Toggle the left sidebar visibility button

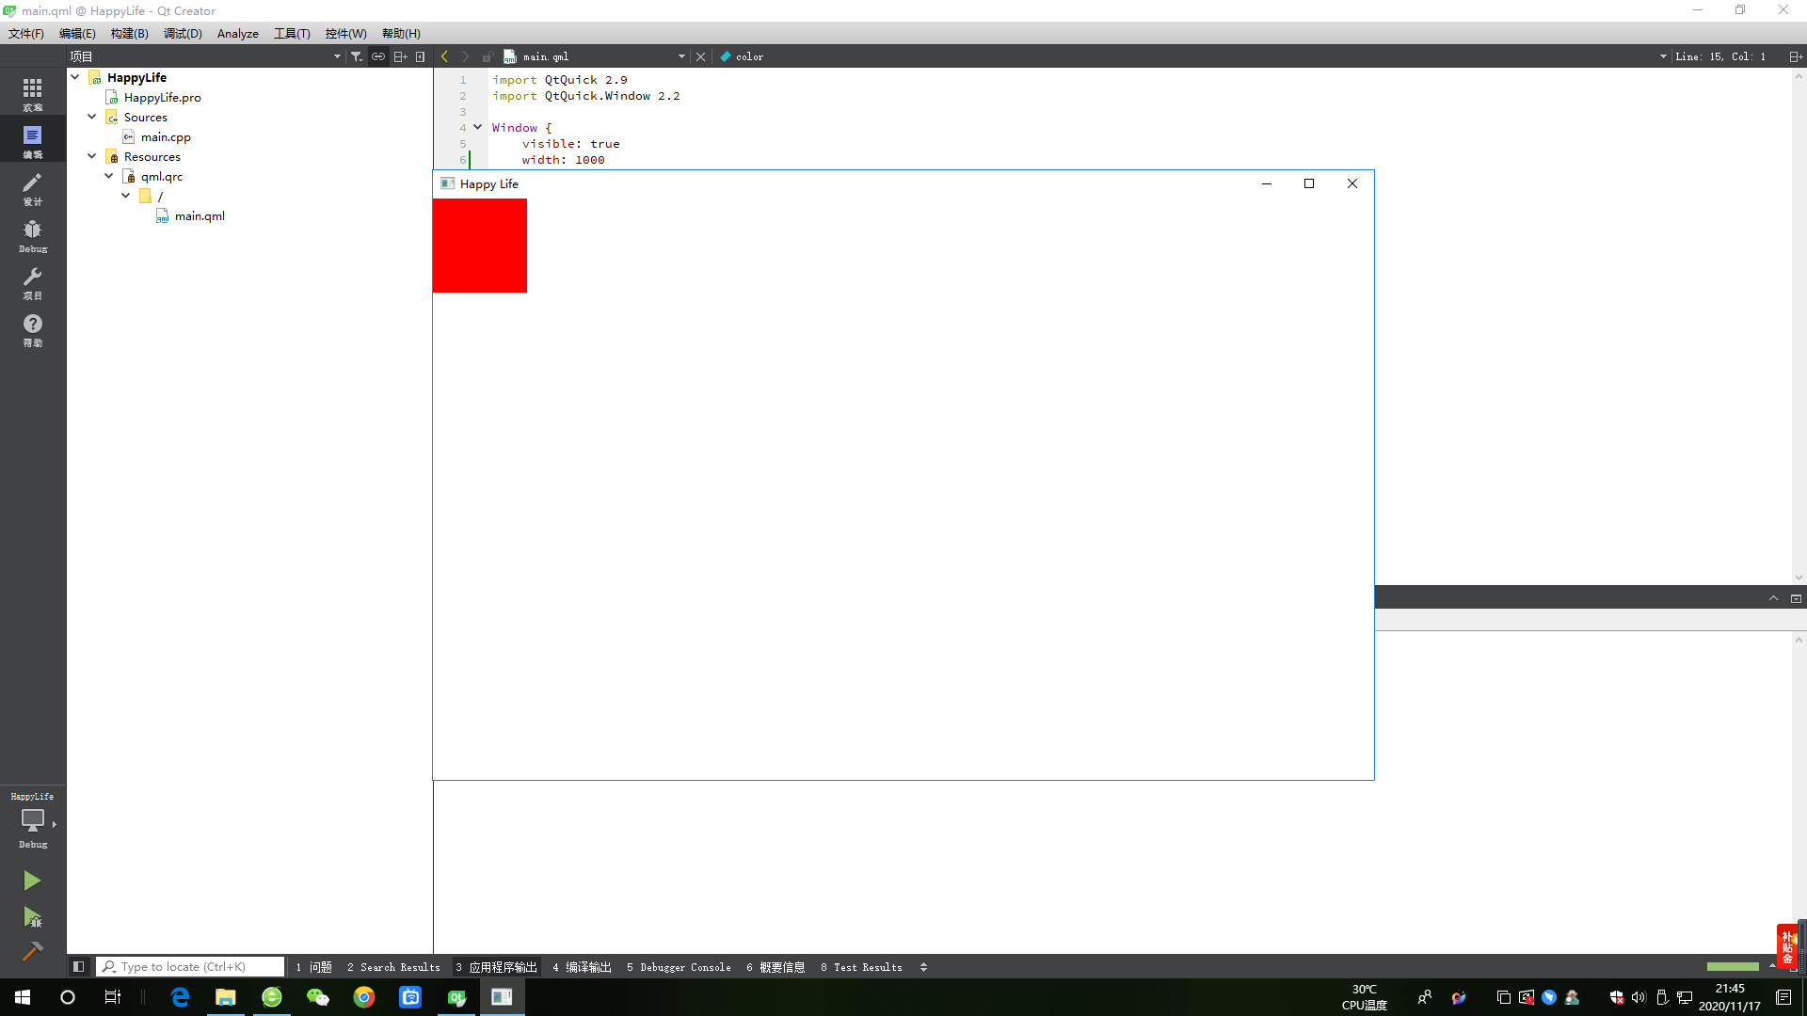click(79, 966)
